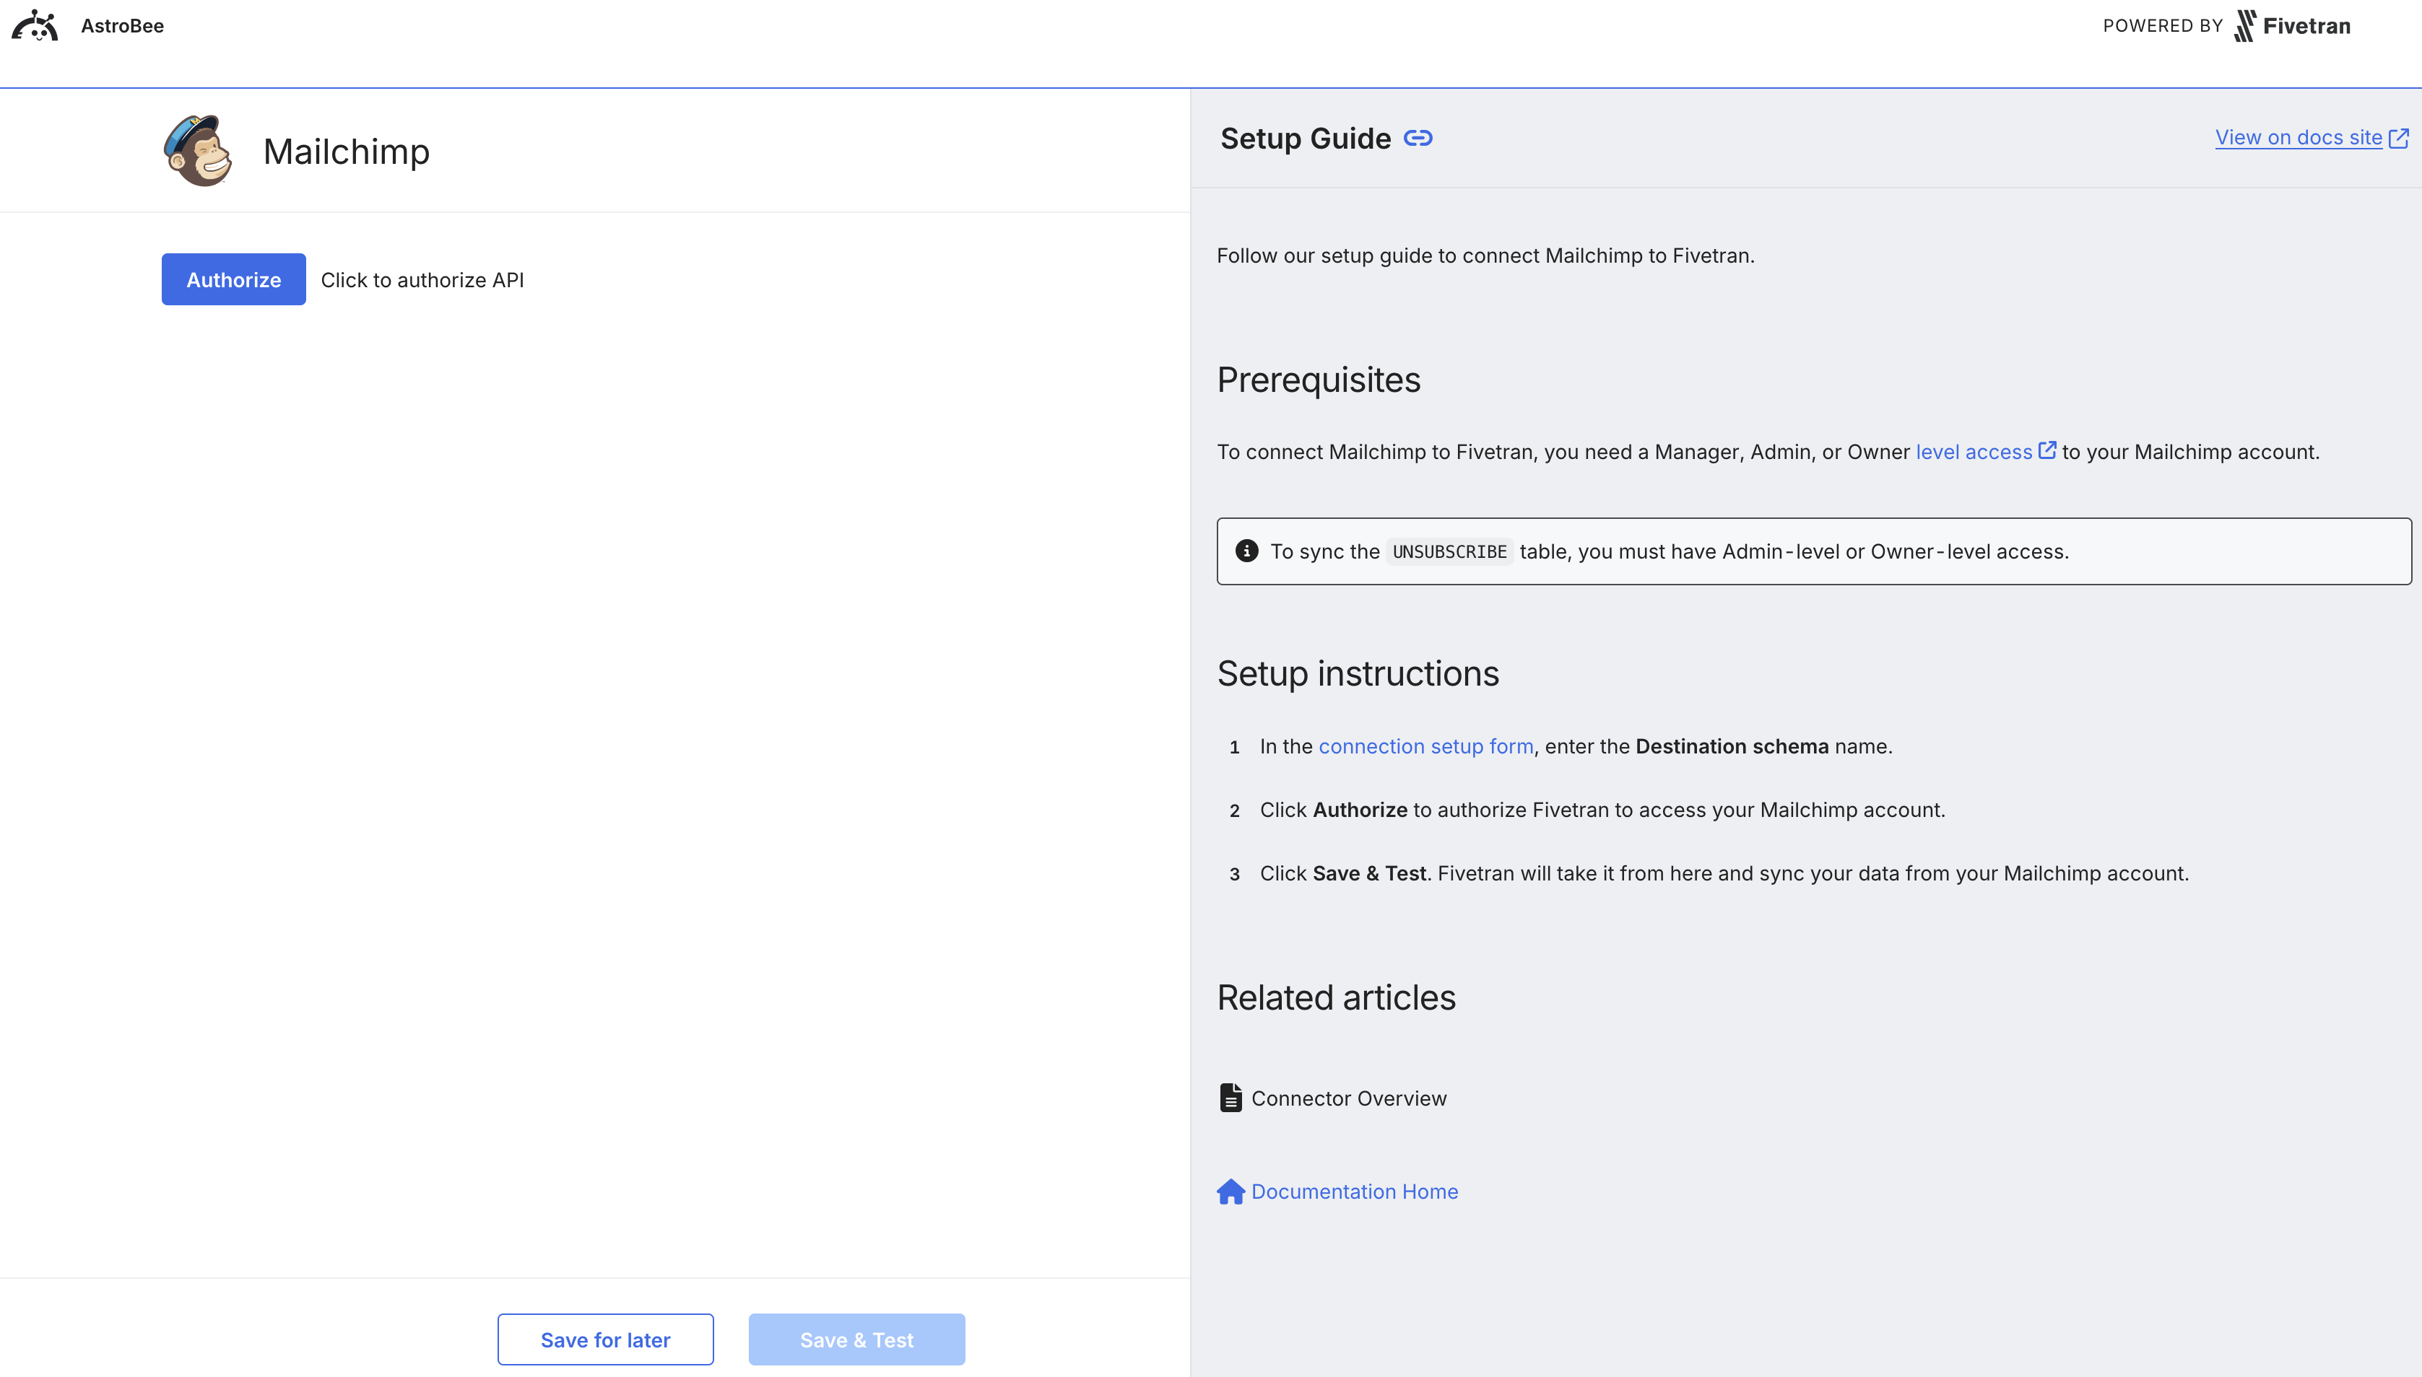
Task: Click the AstroBee logo icon
Action: 34,25
